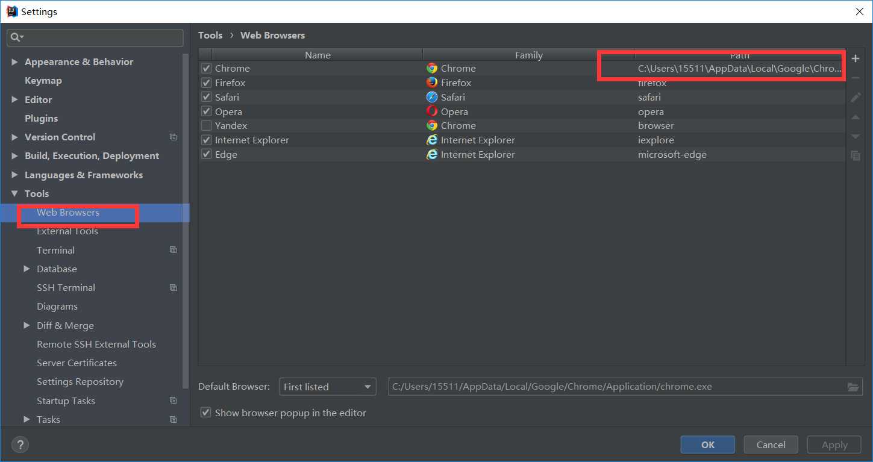873x462 pixels.
Task: Enable the Yandex browser checkbox
Action: [206, 125]
